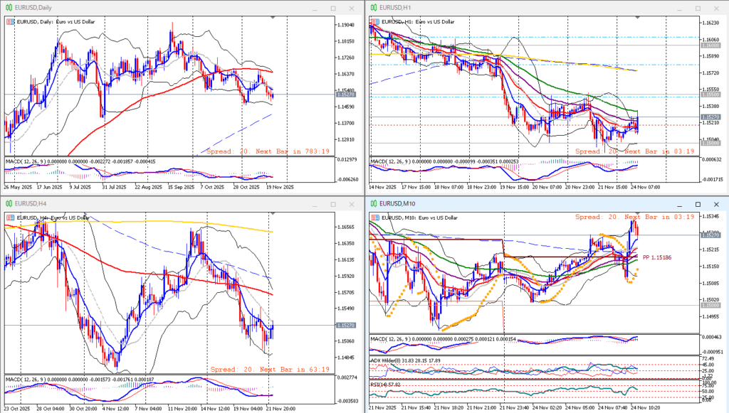Select the EURUSD,H1 window title bar

click(x=513, y=8)
